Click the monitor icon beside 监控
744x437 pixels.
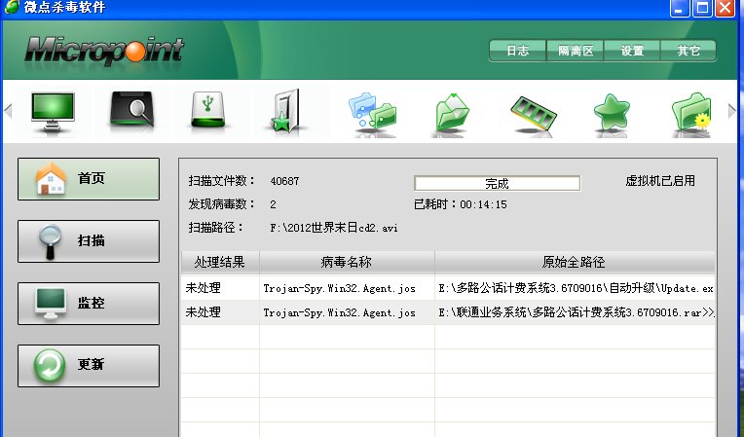tap(51, 304)
